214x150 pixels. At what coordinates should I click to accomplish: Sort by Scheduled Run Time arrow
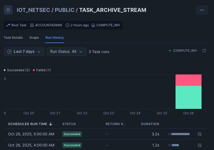pyautogui.click(x=51, y=124)
